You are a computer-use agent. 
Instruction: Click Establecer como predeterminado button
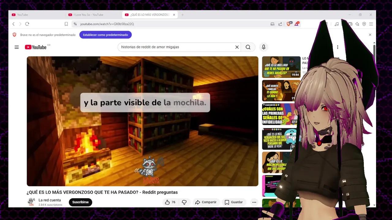point(105,35)
